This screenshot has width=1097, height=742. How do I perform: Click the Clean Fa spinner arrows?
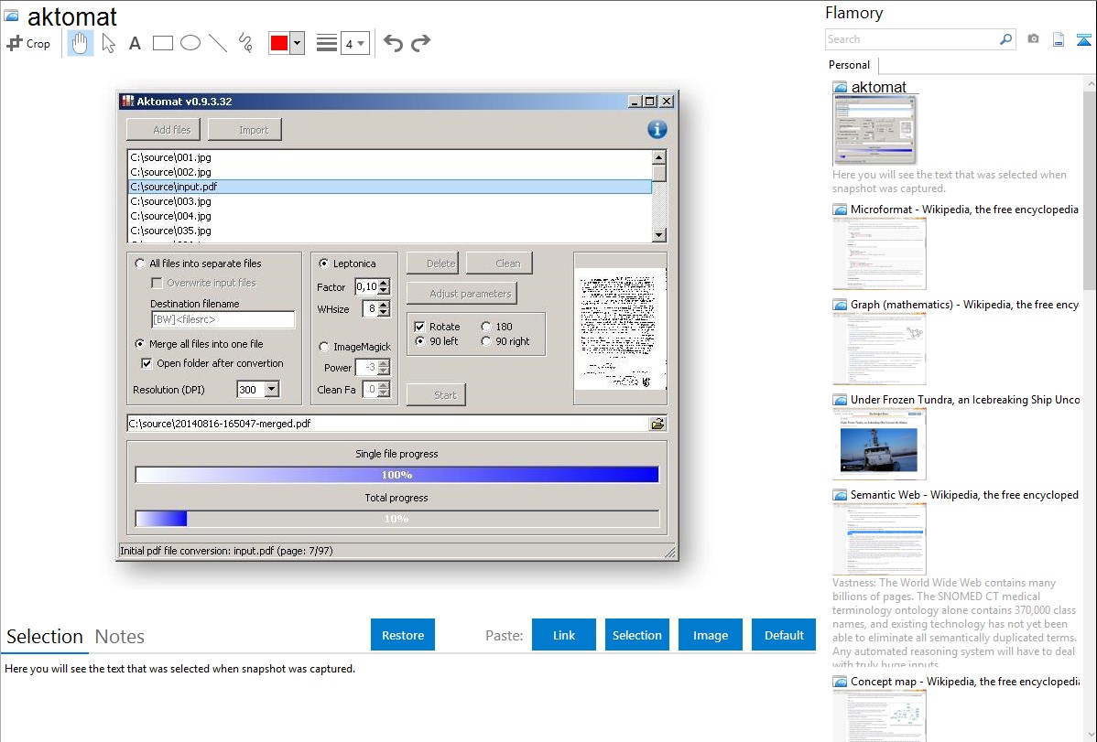[384, 390]
